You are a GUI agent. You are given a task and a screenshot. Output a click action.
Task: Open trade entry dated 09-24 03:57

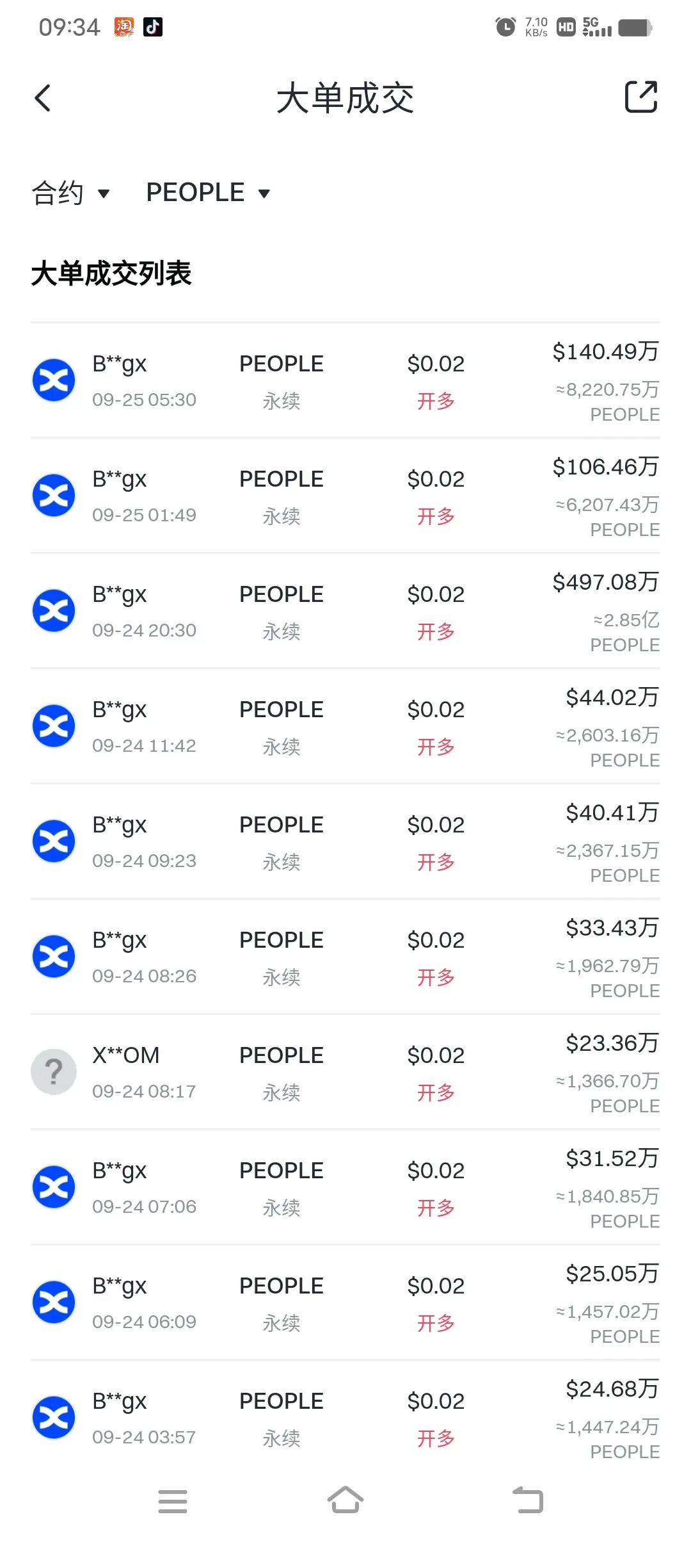345,1418
